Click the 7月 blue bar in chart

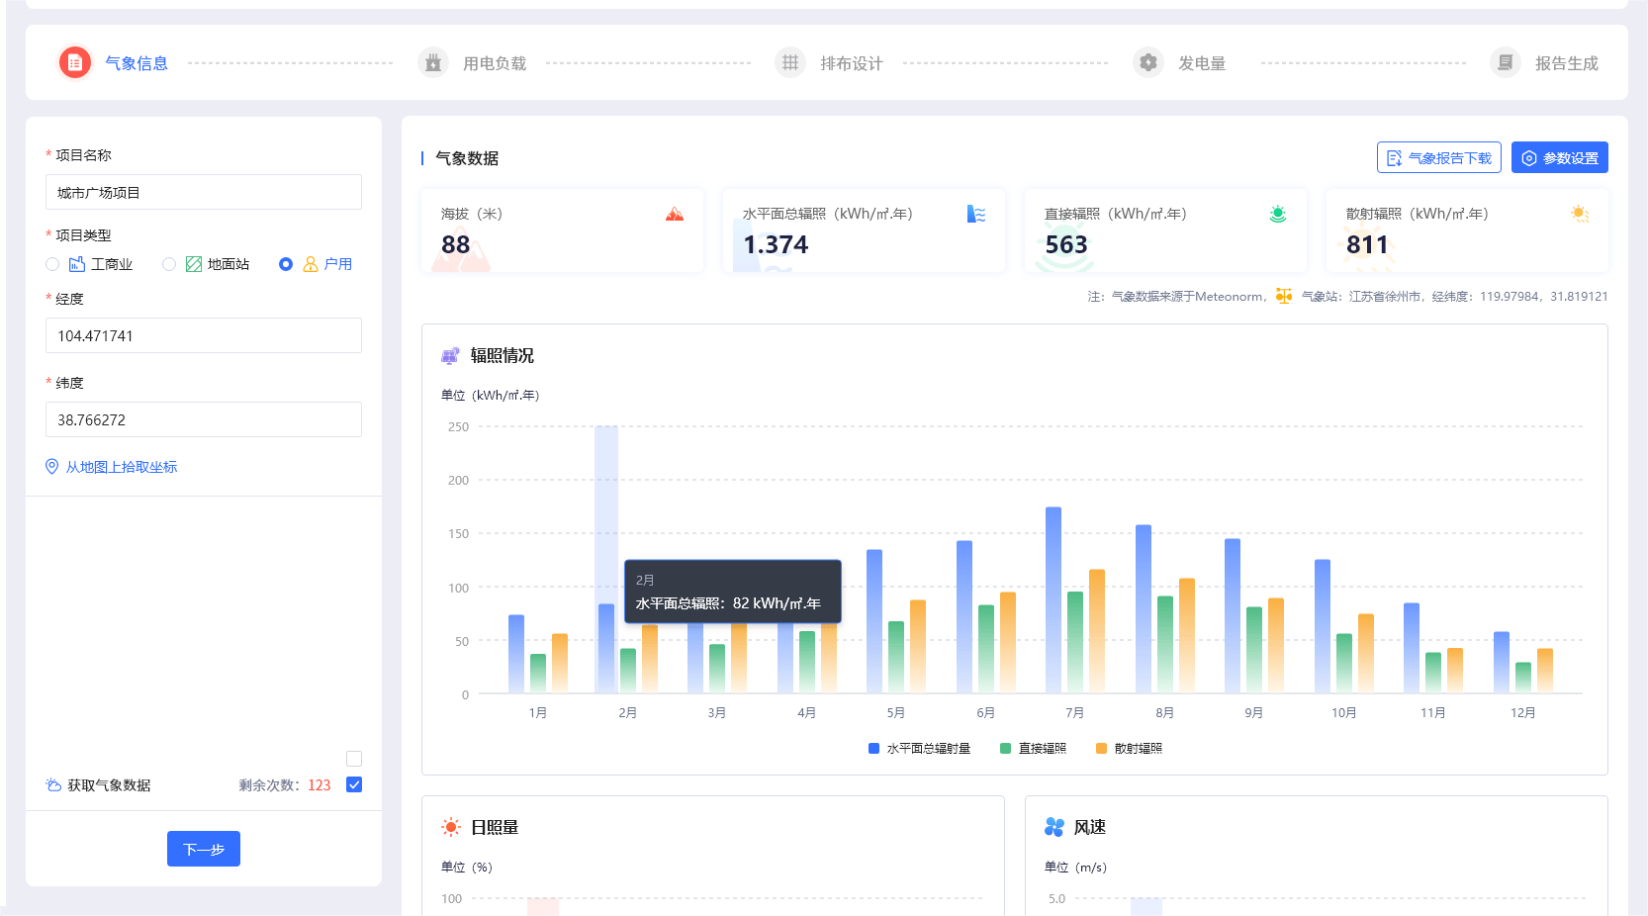[x=1053, y=600]
